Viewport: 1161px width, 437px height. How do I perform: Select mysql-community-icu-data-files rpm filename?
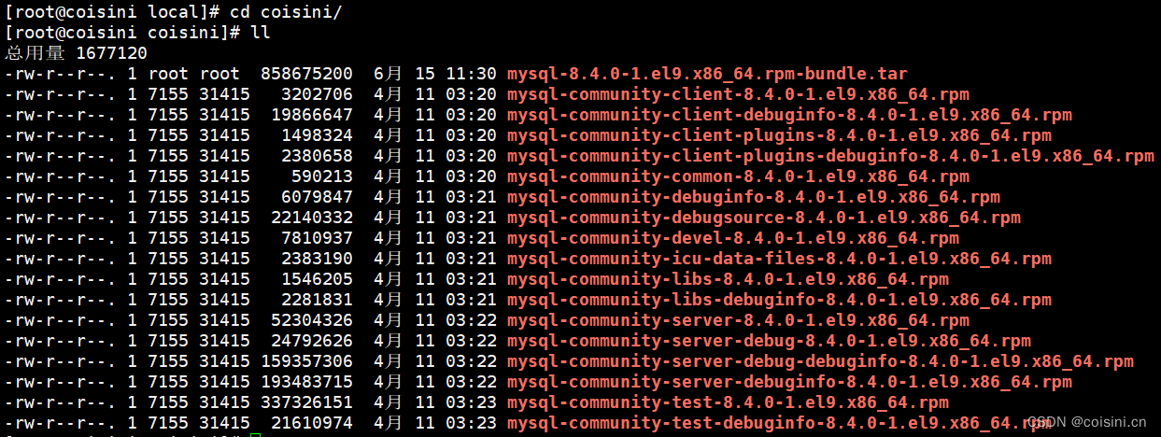[779, 259]
